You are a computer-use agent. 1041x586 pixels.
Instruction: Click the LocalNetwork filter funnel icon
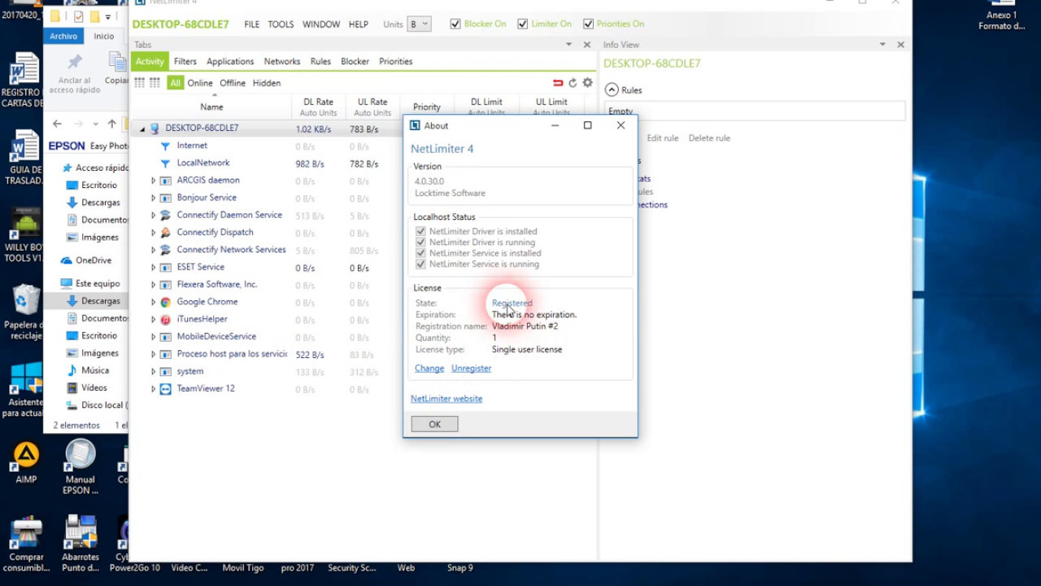[165, 163]
